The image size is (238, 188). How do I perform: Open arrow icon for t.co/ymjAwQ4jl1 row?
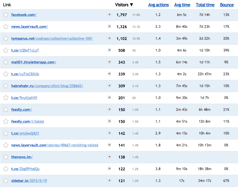(109, 133)
